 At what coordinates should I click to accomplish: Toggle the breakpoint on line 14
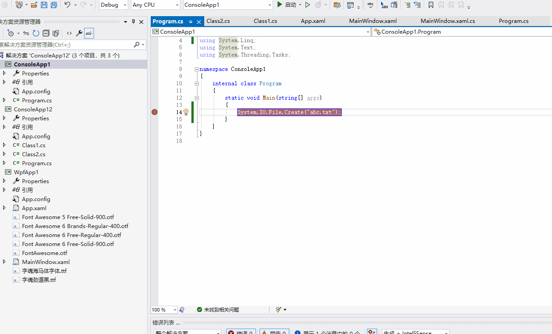coord(155,112)
